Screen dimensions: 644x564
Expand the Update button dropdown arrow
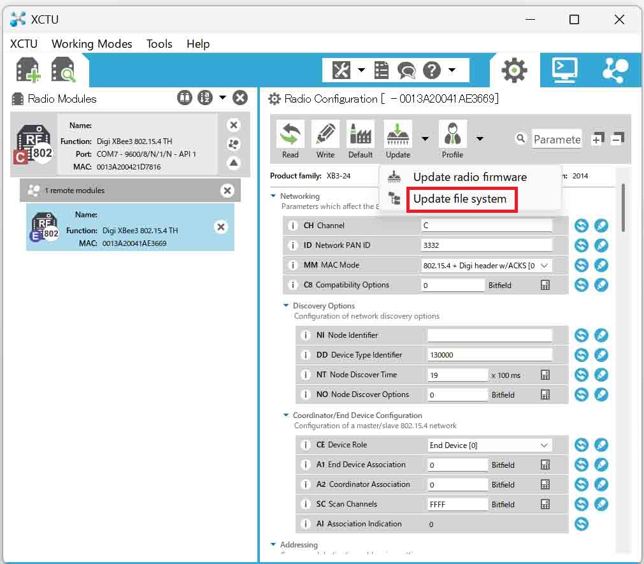[425, 139]
